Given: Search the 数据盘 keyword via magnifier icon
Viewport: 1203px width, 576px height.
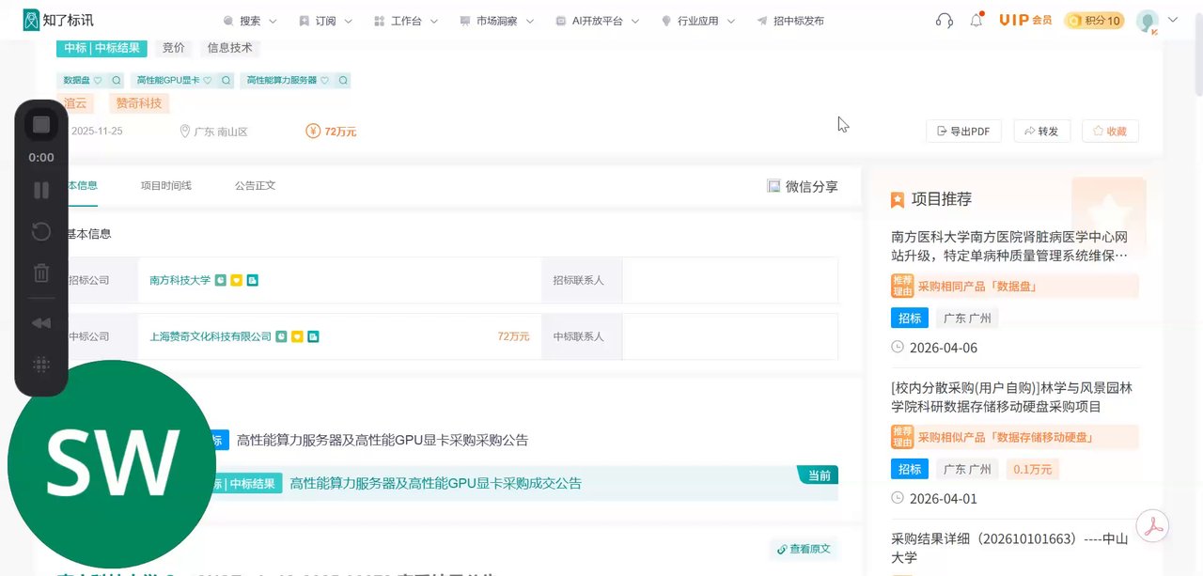Looking at the screenshot, I should pyautogui.click(x=117, y=81).
